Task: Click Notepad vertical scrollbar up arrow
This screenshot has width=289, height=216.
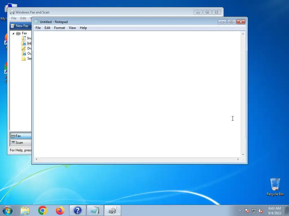Action: pyautogui.click(x=243, y=34)
